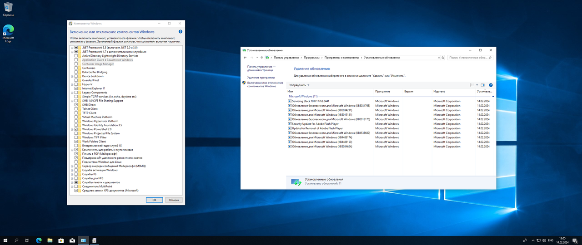Expand Службы печати и документов node
The width and height of the screenshot is (582, 245).
[72, 182]
